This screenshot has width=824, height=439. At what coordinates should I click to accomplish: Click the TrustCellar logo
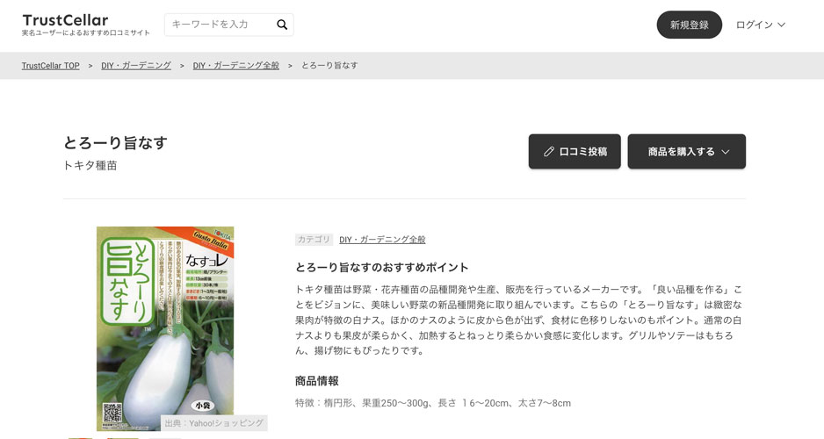pos(65,20)
